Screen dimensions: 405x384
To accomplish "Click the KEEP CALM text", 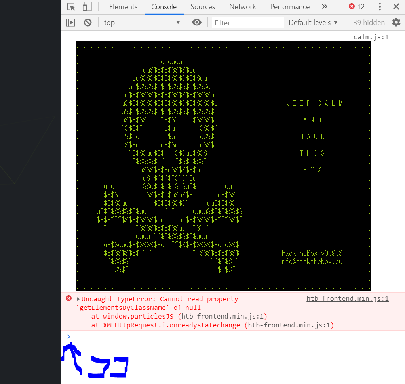I will click(314, 103).
